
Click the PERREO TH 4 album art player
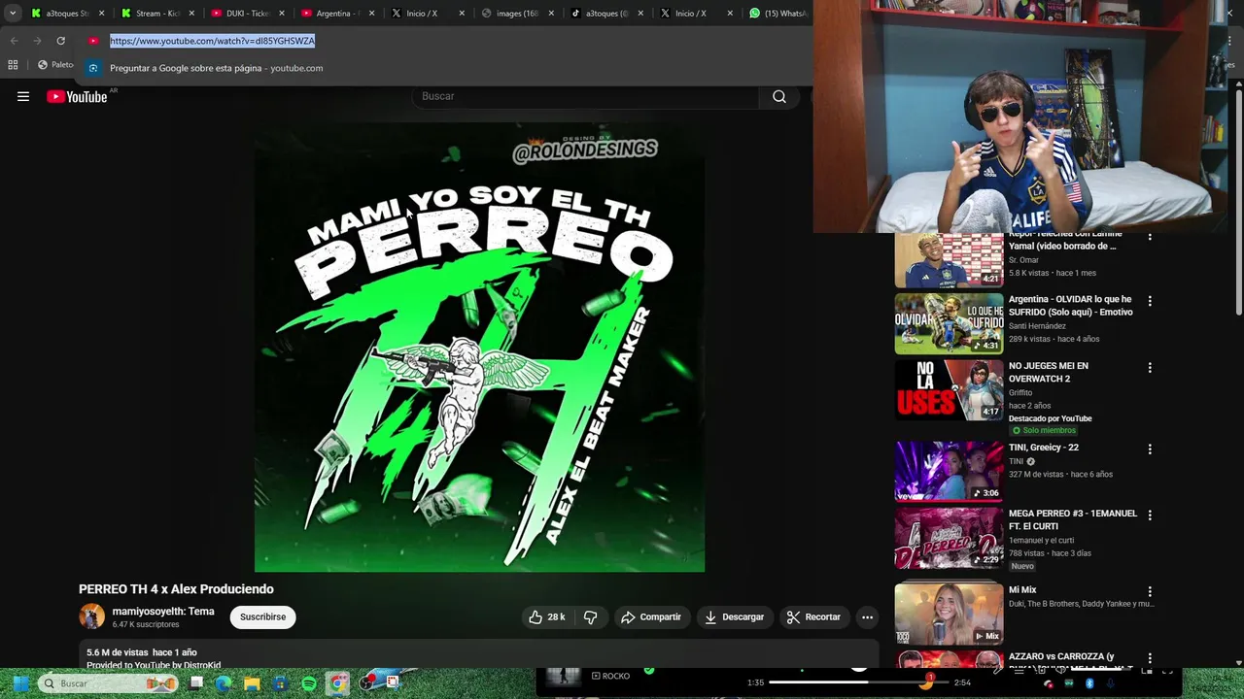(479, 348)
